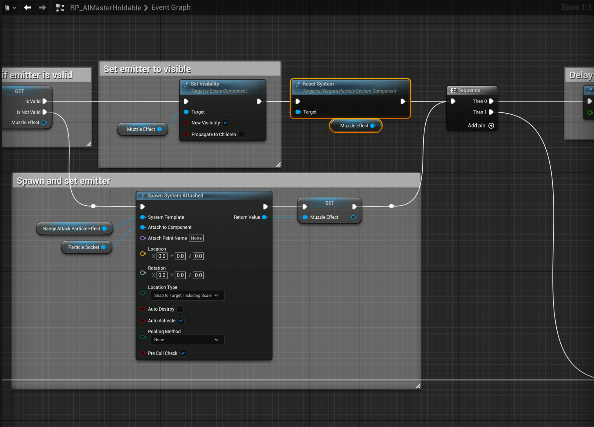594x427 pixels.
Task: Uncheck the Auto Activate checkbox
Action: 181,321
